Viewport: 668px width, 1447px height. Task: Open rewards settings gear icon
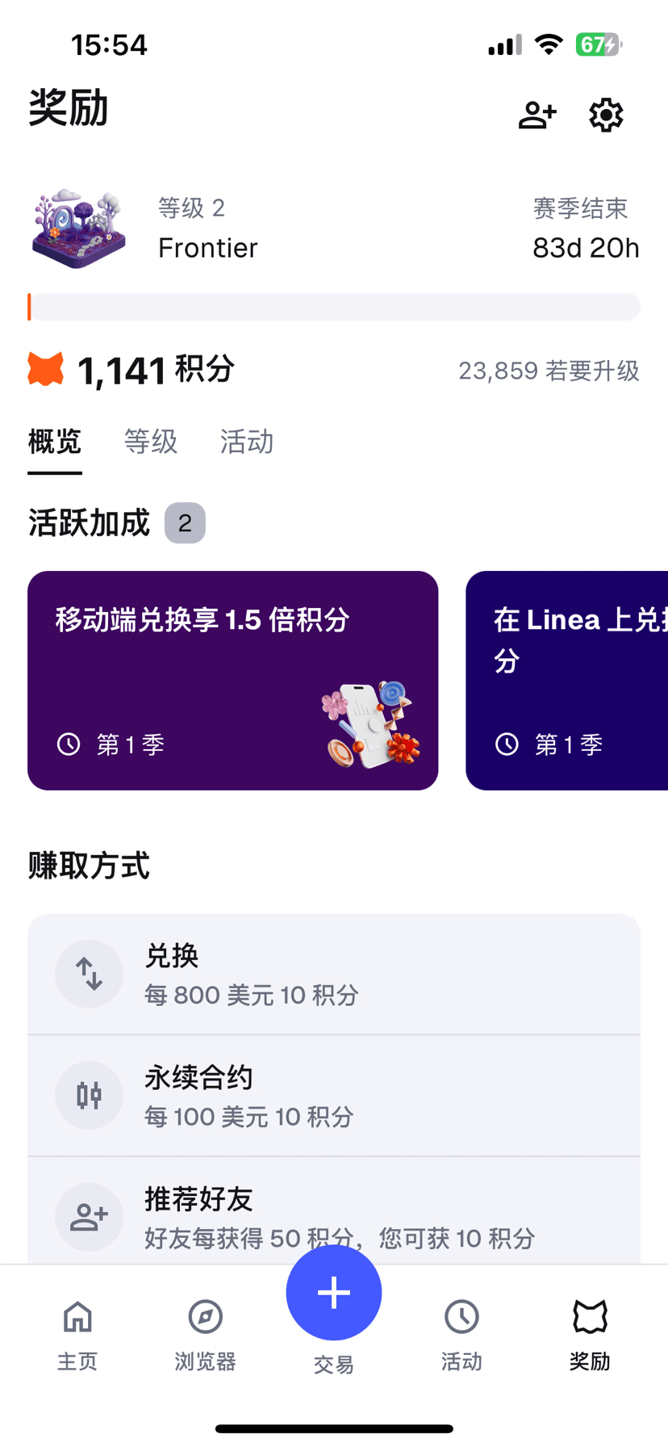[x=606, y=115]
